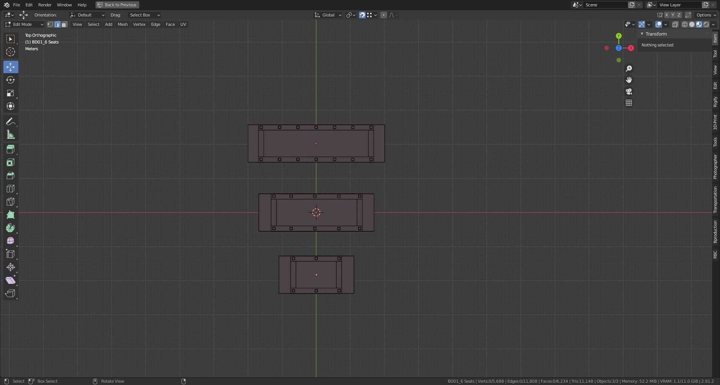Select the Measure tool

(10, 135)
